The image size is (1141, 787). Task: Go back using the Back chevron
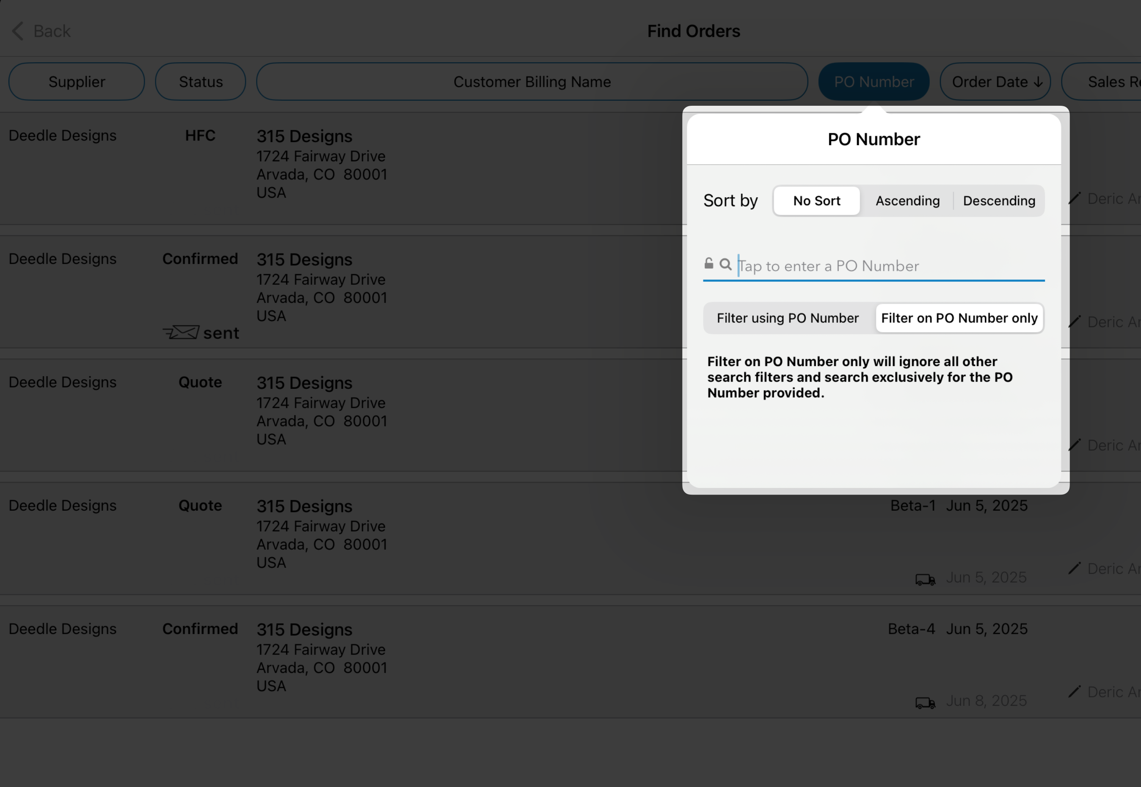tap(18, 31)
